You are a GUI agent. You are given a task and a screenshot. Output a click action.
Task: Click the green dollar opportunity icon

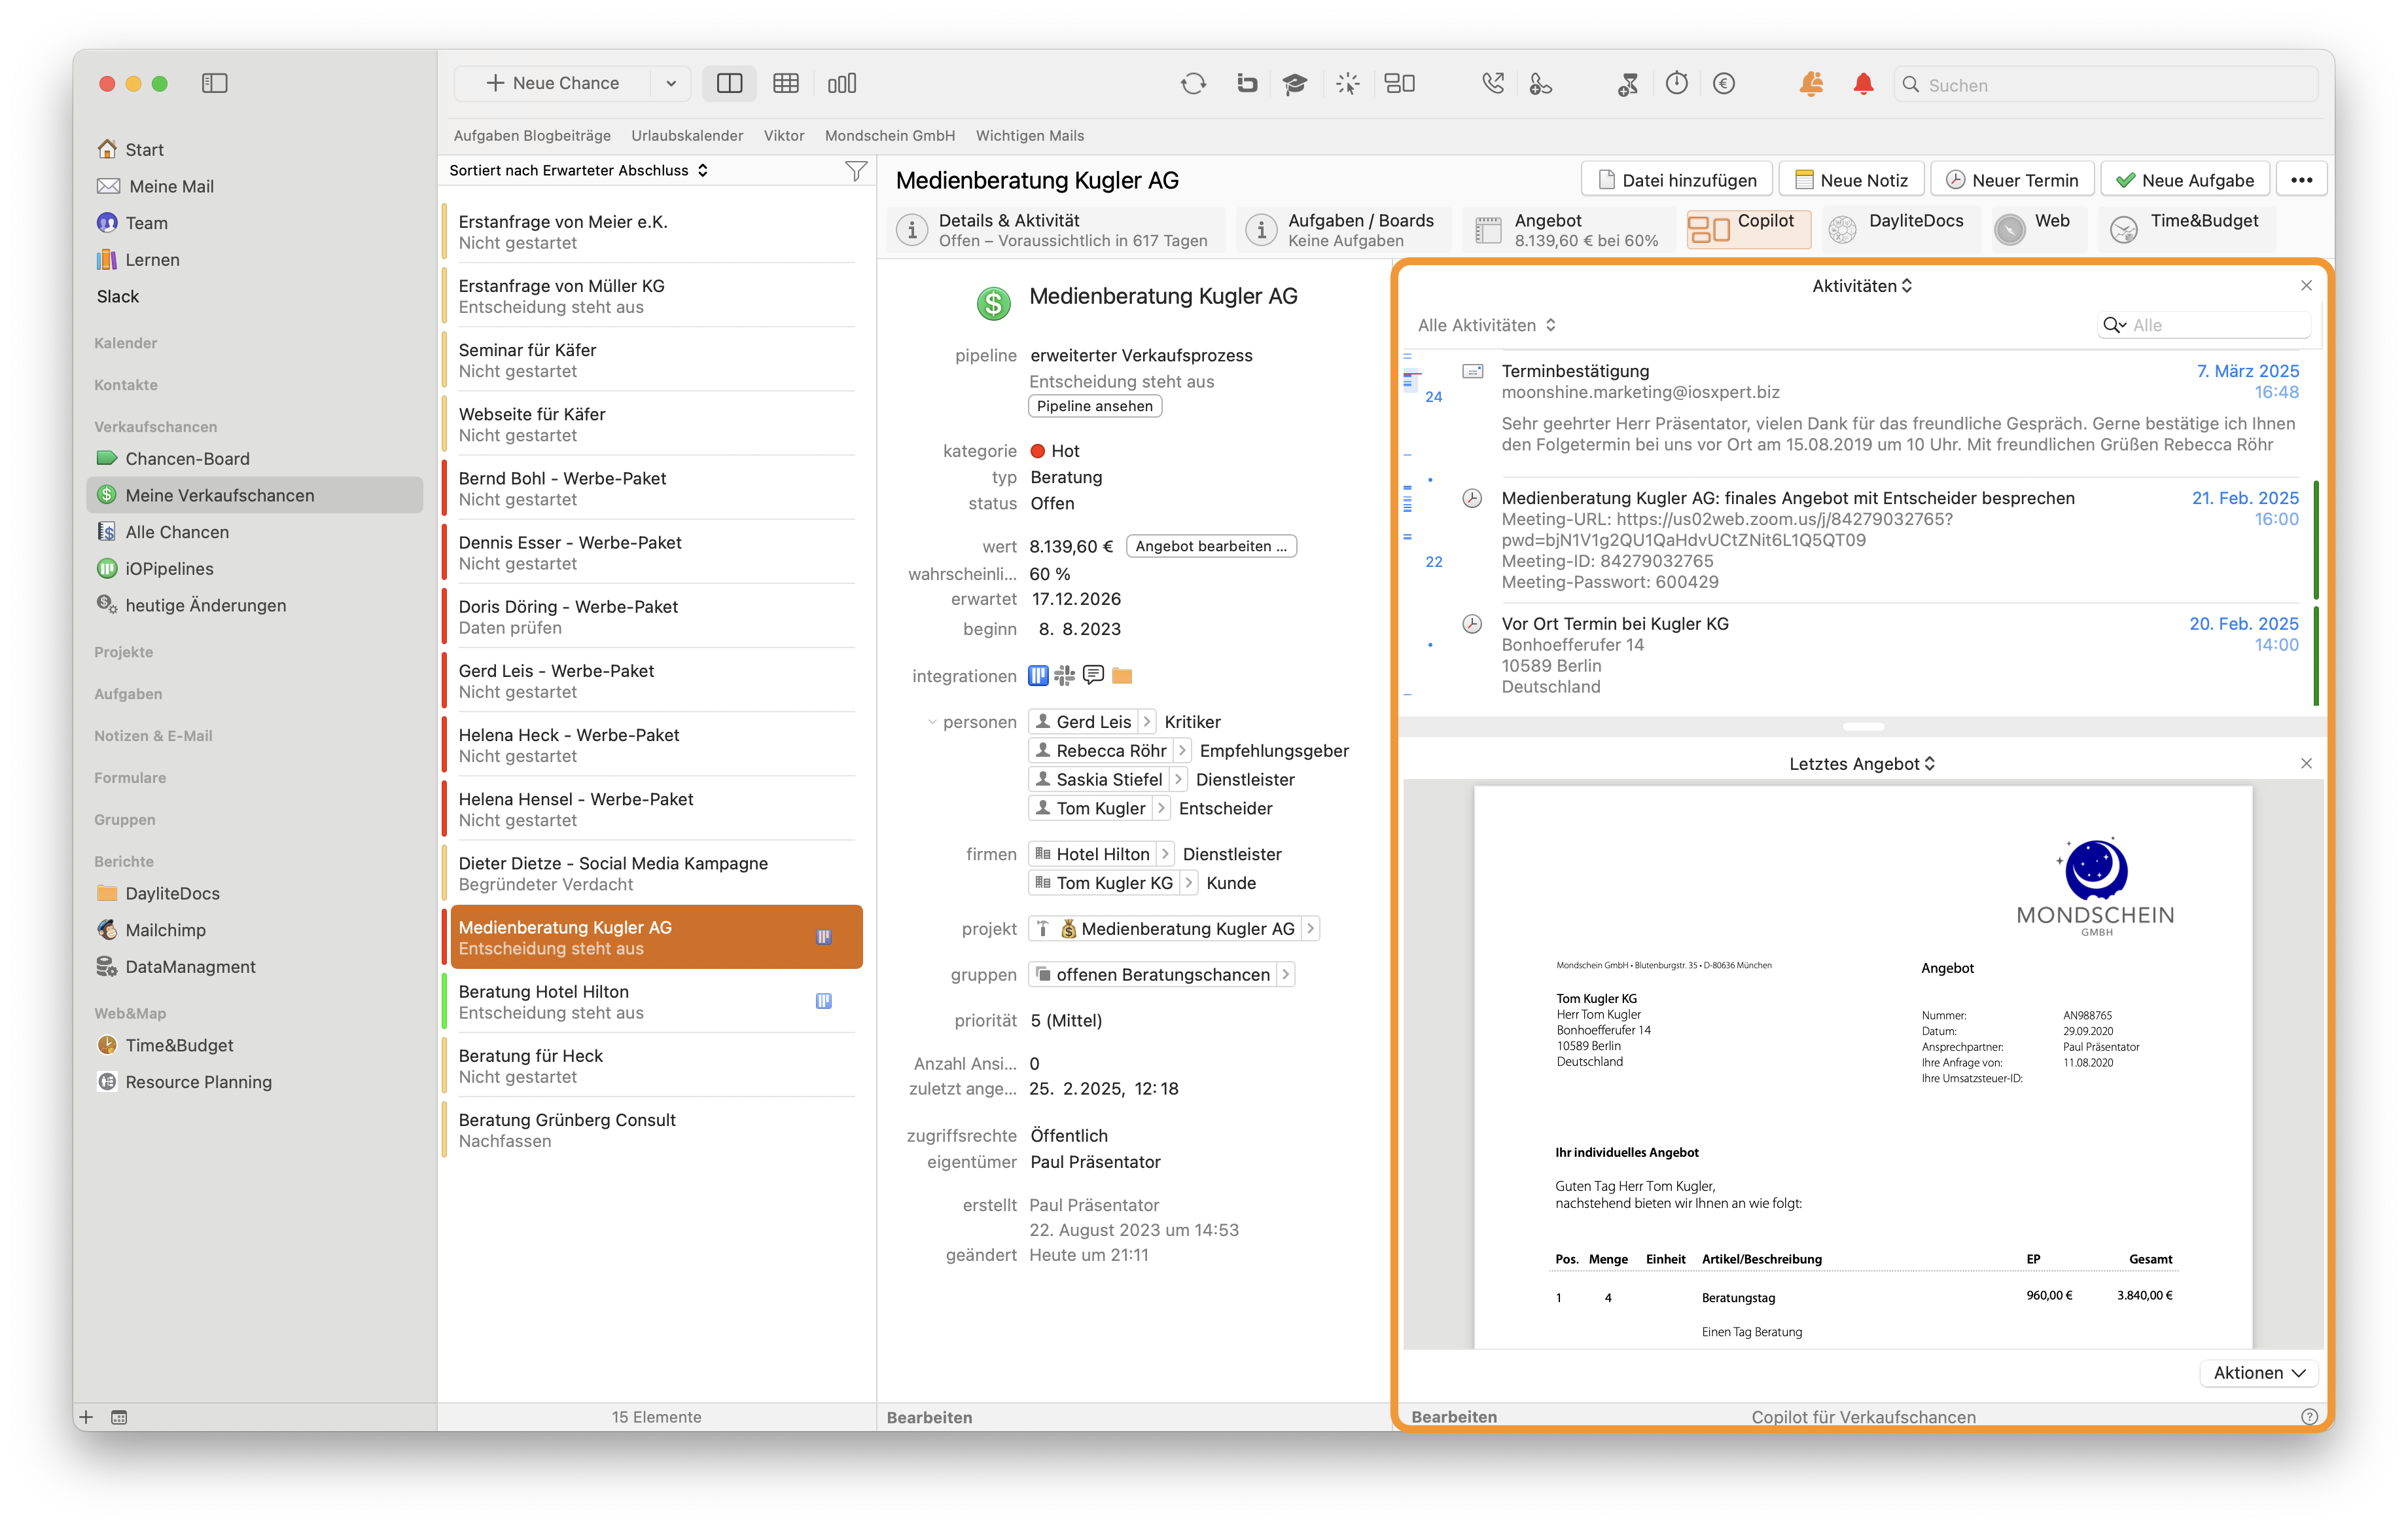click(x=993, y=302)
